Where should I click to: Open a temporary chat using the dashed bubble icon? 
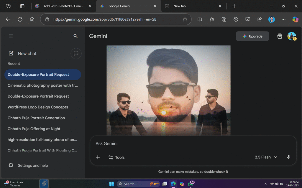coord(76,53)
